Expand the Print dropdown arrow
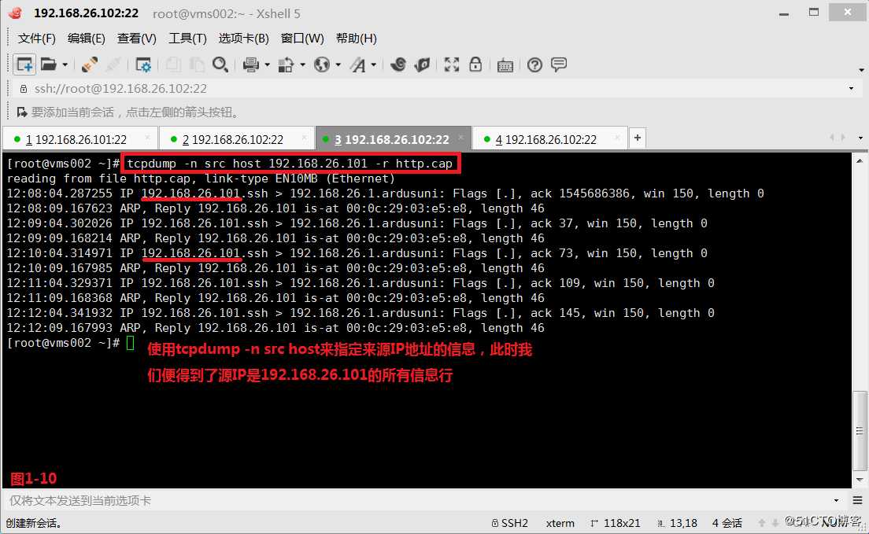 (267, 64)
